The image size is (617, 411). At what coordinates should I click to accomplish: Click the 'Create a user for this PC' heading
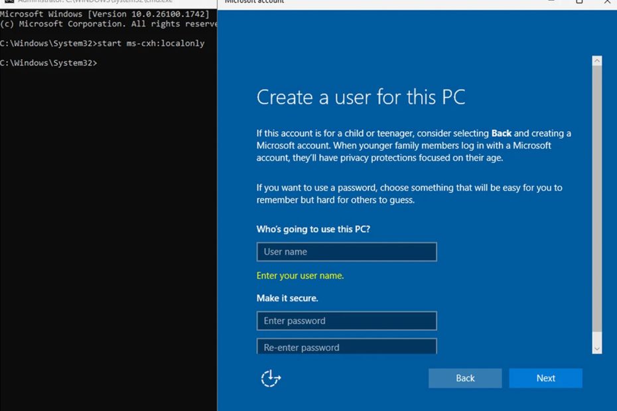point(361,97)
